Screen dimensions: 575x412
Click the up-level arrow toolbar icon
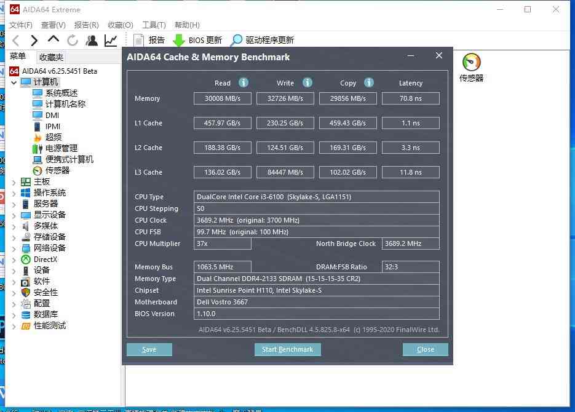tap(54, 40)
